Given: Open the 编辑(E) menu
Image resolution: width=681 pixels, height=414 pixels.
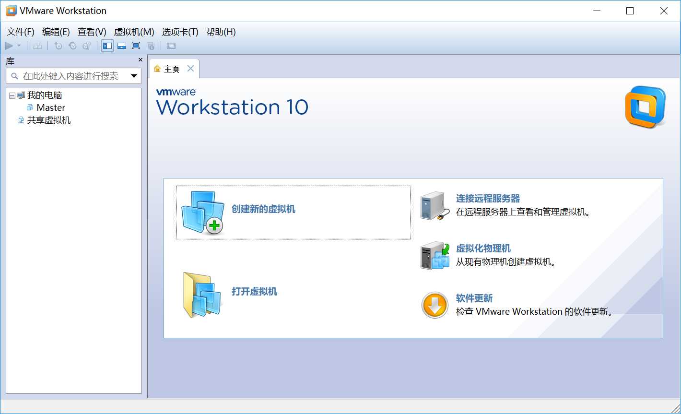Looking at the screenshot, I should point(56,32).
